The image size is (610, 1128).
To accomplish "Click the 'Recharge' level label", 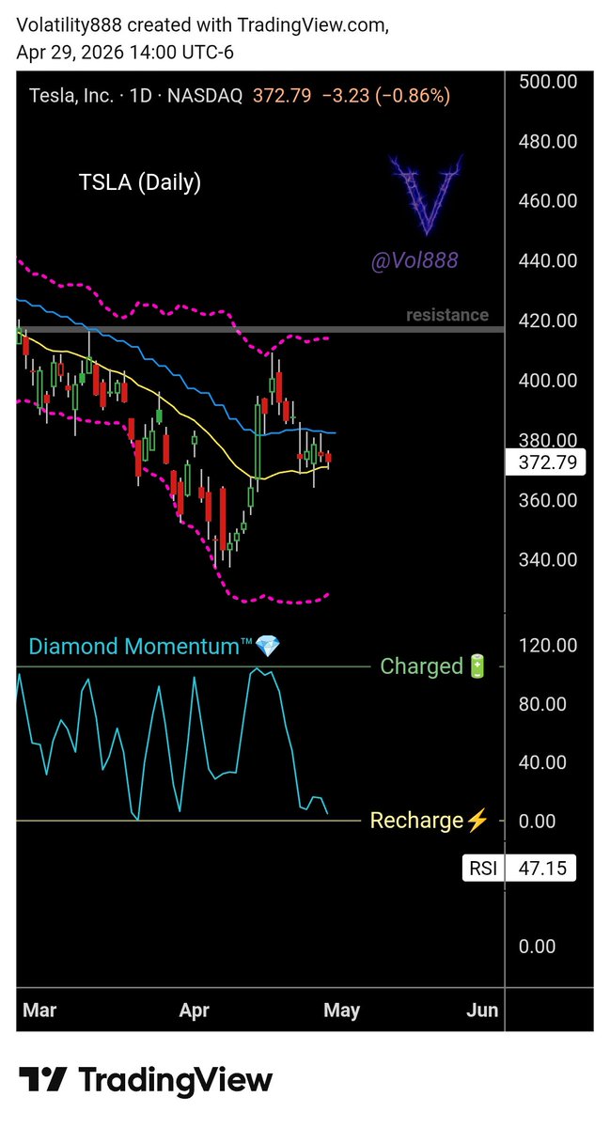I will click(417, 821).
